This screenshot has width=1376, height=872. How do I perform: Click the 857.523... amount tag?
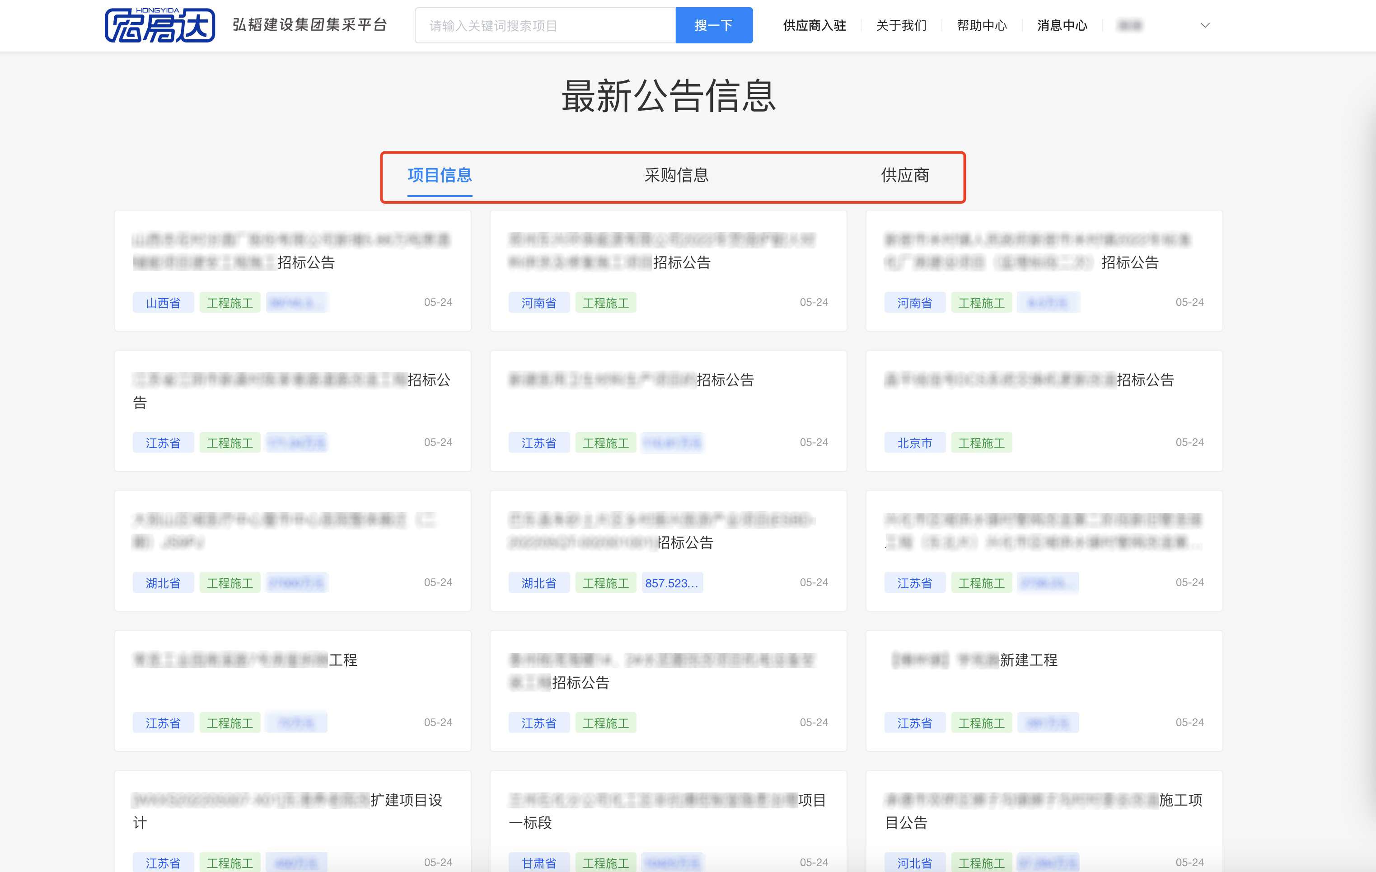672,582
